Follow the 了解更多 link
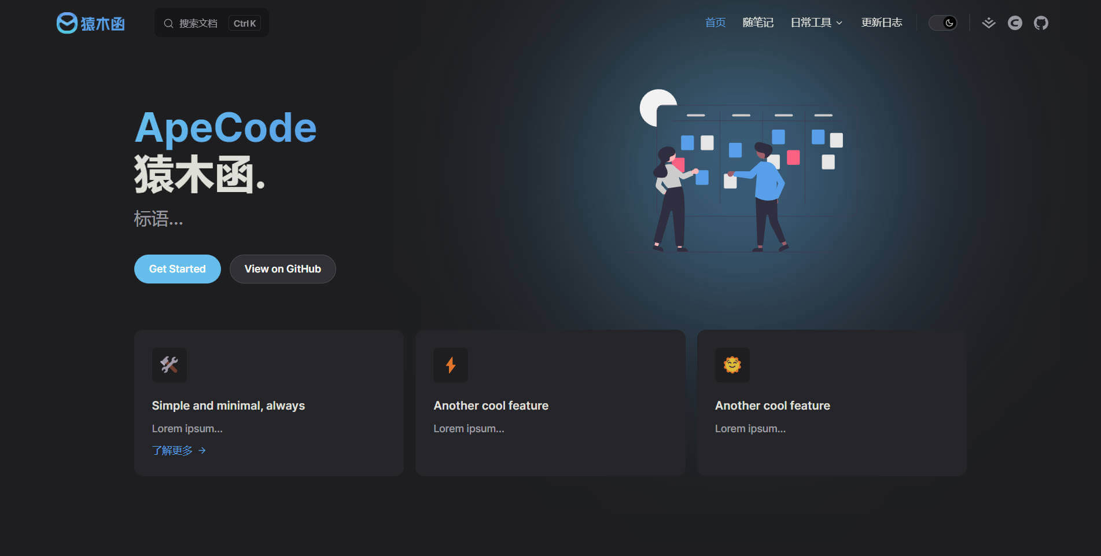 pos(179,450)
